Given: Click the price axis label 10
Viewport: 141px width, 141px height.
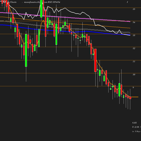Looking at the screenshot, I should [134, 74].
